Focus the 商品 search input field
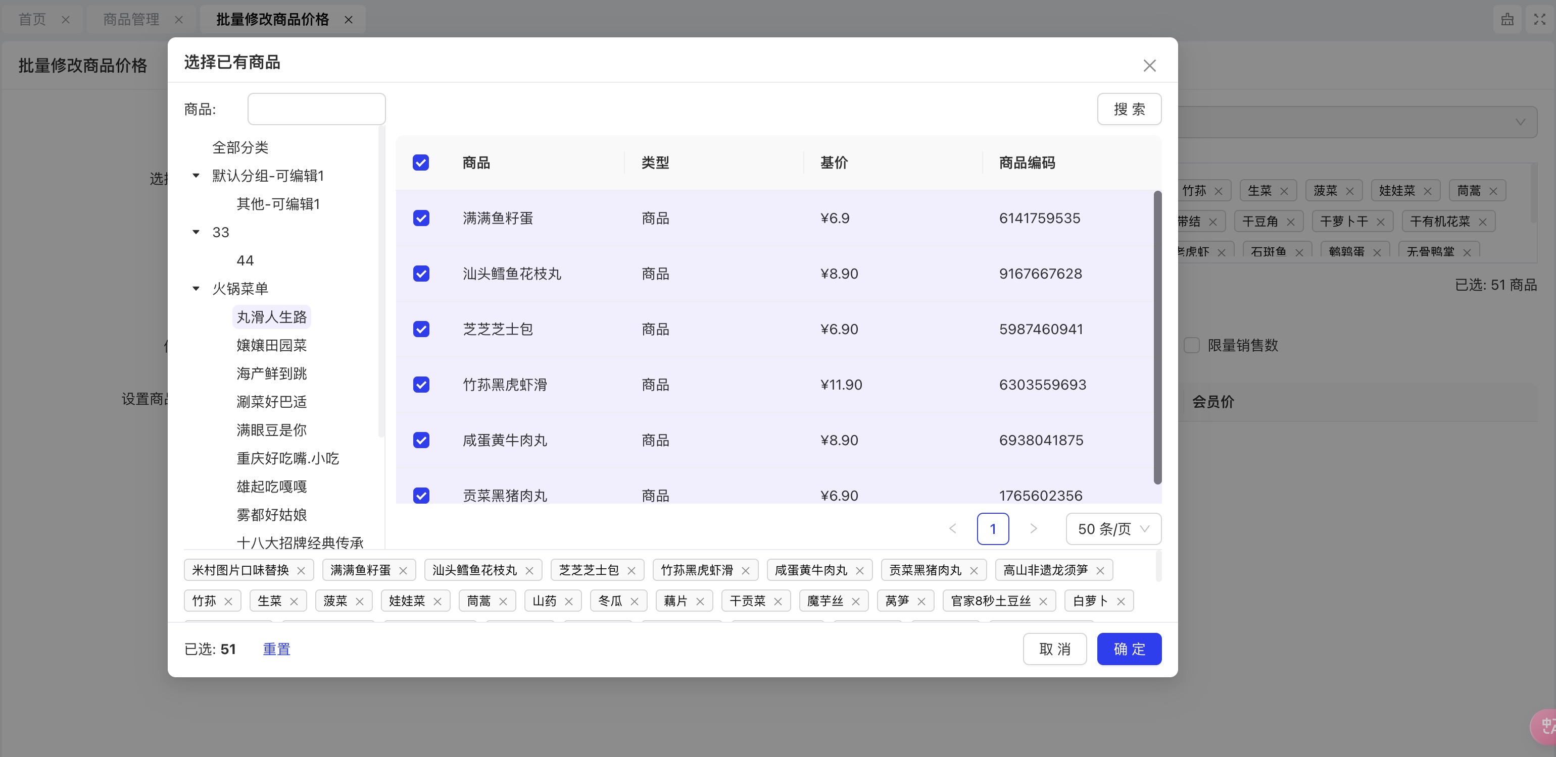The image size is (1556, 757). pyautogui.click(x=317, y=109)
